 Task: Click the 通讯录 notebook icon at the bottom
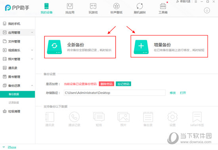(50, 117)
